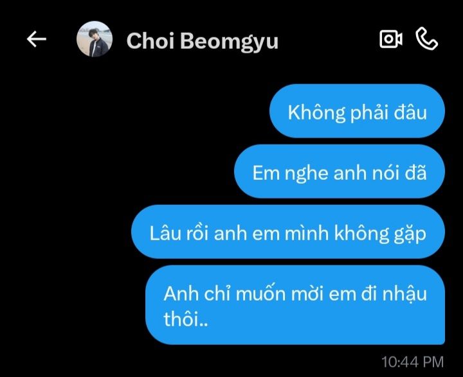Open Choi Beomgyu's profile picture

coord(95,39)
